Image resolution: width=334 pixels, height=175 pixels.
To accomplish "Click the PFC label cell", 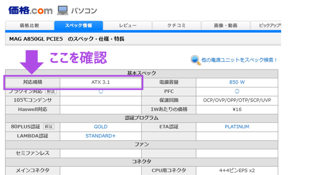I will (x=169, y=91).
